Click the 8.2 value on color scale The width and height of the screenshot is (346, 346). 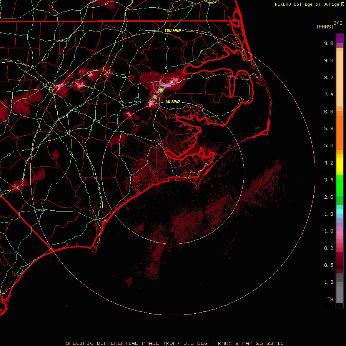point(329,77)
